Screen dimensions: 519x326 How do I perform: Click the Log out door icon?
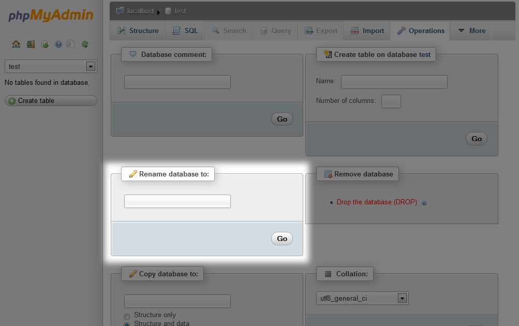click(31, 44)
